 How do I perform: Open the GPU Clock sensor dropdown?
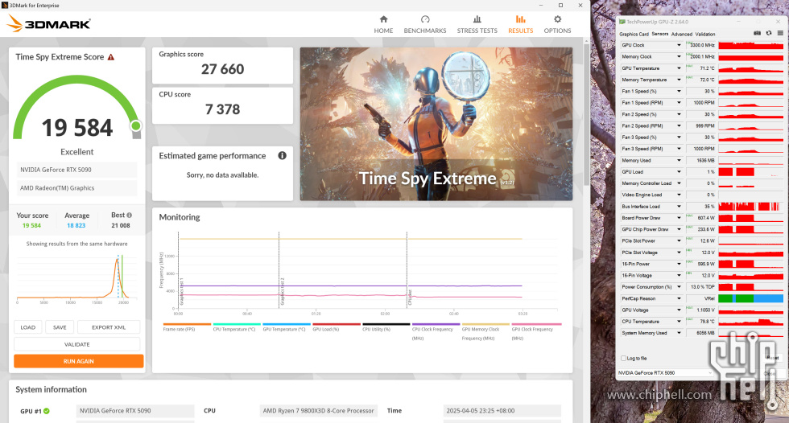[x=679, y=45]
